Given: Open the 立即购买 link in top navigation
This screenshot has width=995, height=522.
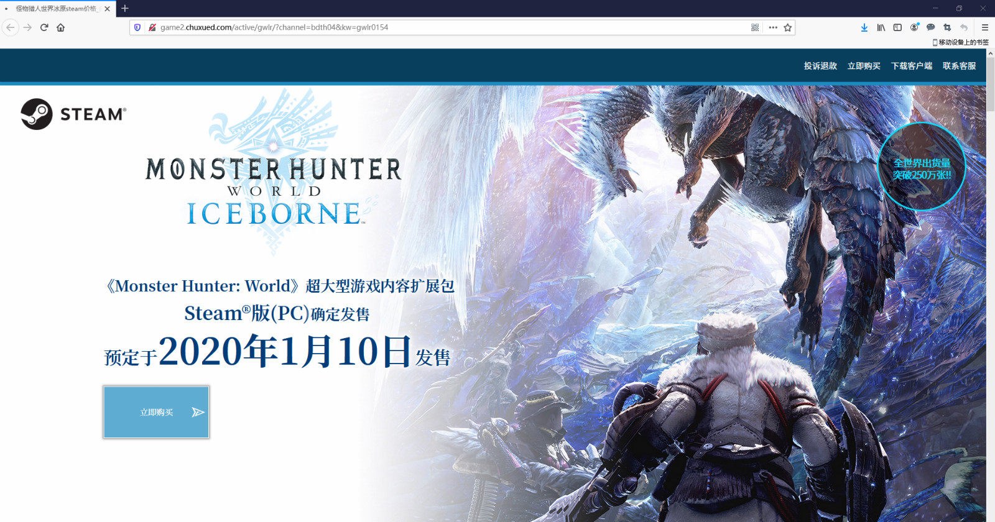Looking at the screenshot, I should [864, 66].
